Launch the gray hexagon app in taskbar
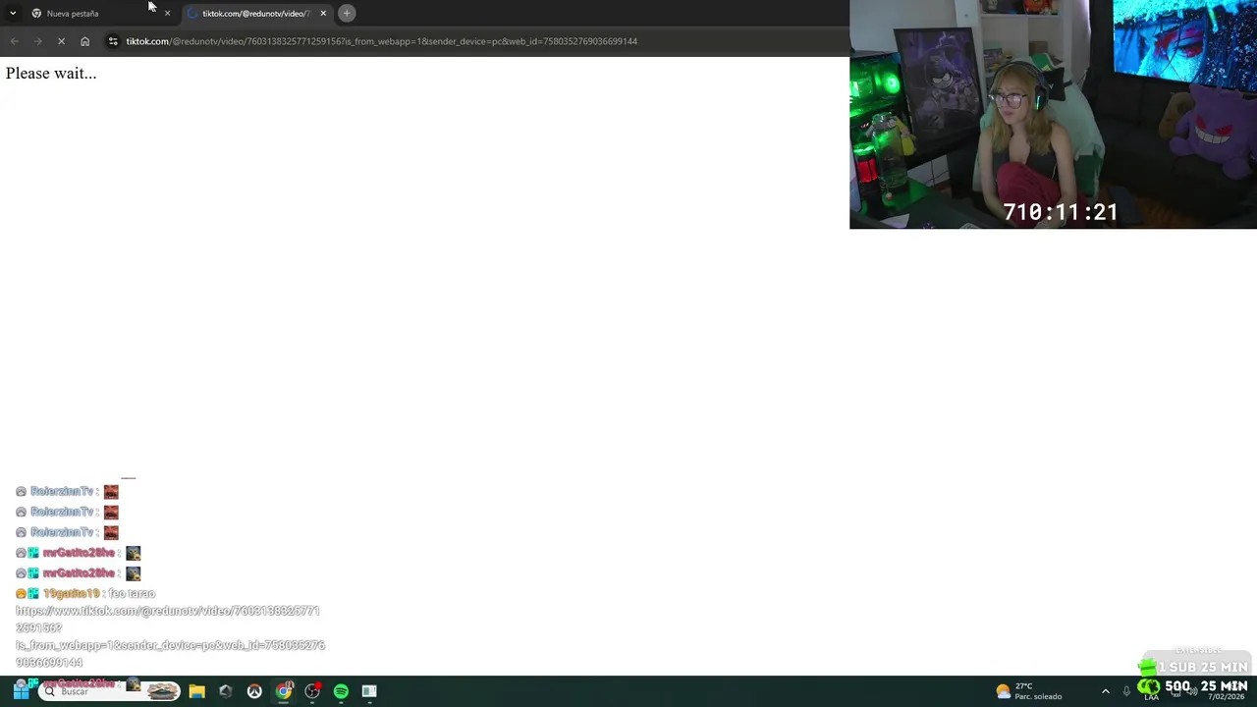Viewport: 1257px width, 707px height. tap(225, 691)
